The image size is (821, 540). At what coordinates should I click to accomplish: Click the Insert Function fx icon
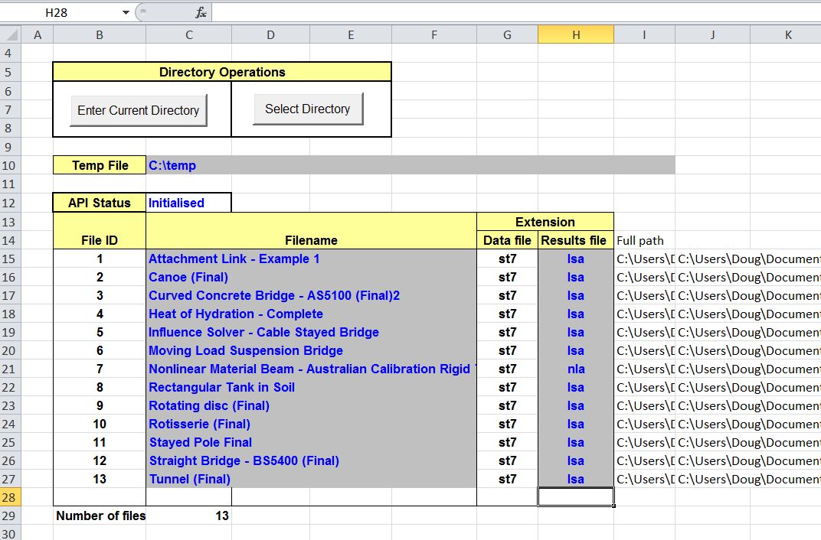(x=201, y=13)
